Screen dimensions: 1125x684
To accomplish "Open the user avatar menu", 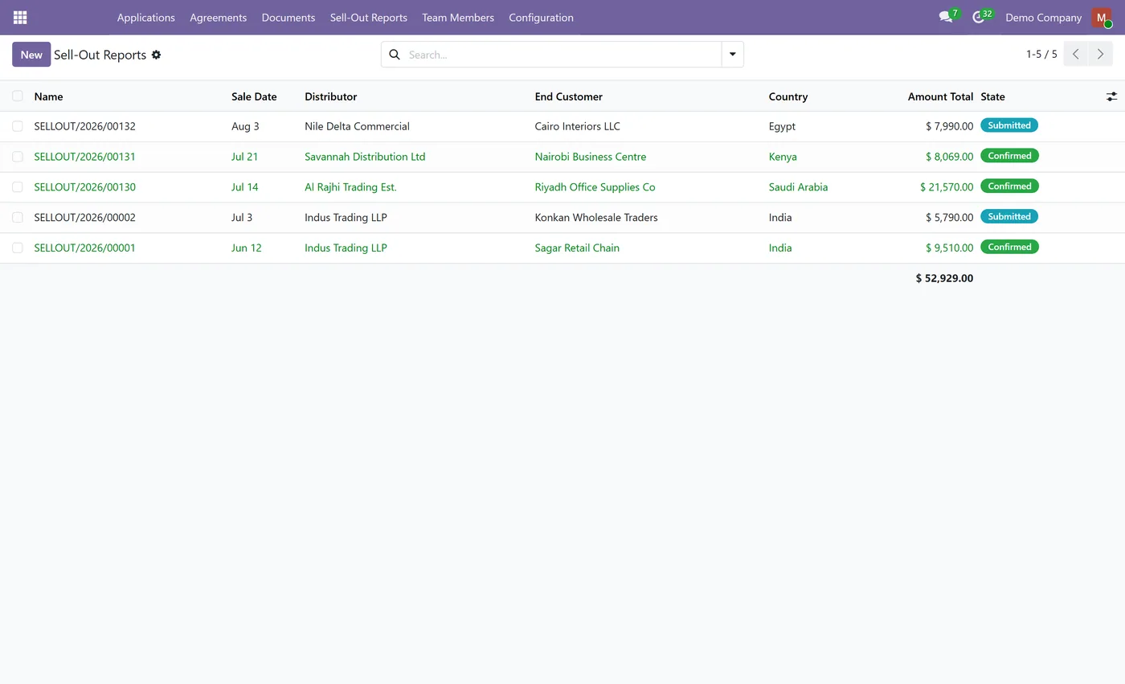I will point(1101,18).
